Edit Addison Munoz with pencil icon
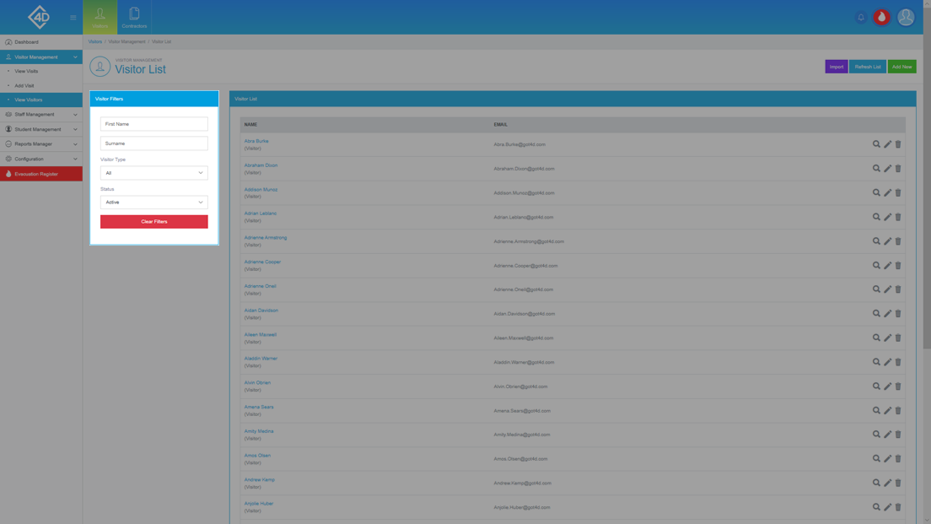The width and height of the screenshot is (931, 524). pyautogui.click(x=887, y=192)
